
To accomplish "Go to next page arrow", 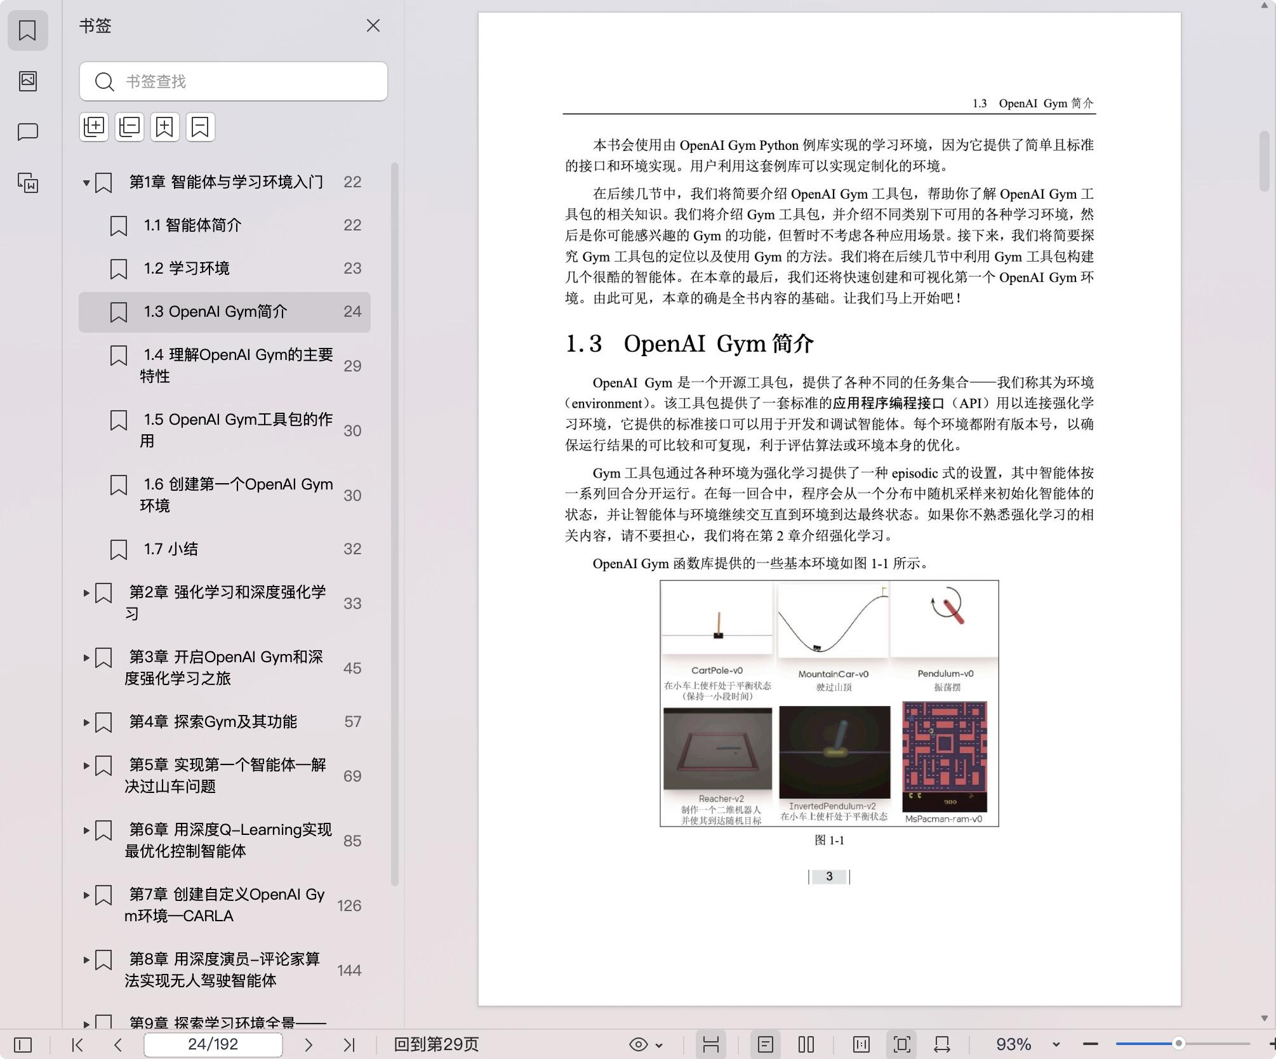I will [309, 1045].
